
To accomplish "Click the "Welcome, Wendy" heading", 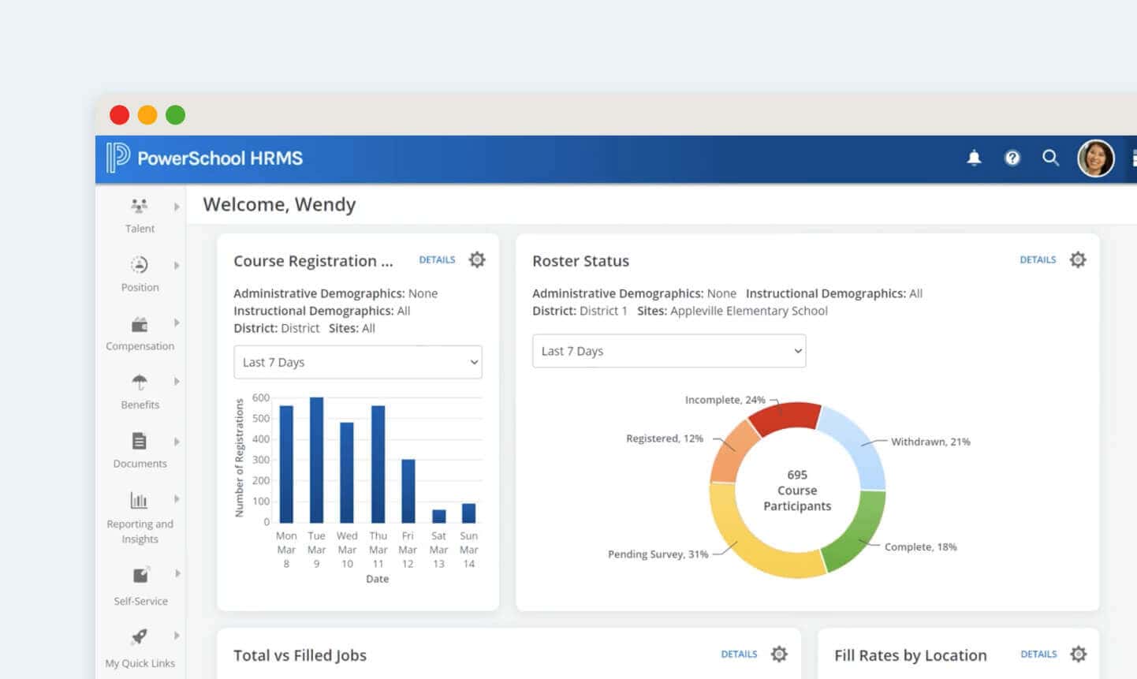I will click(x=279, y=204).
